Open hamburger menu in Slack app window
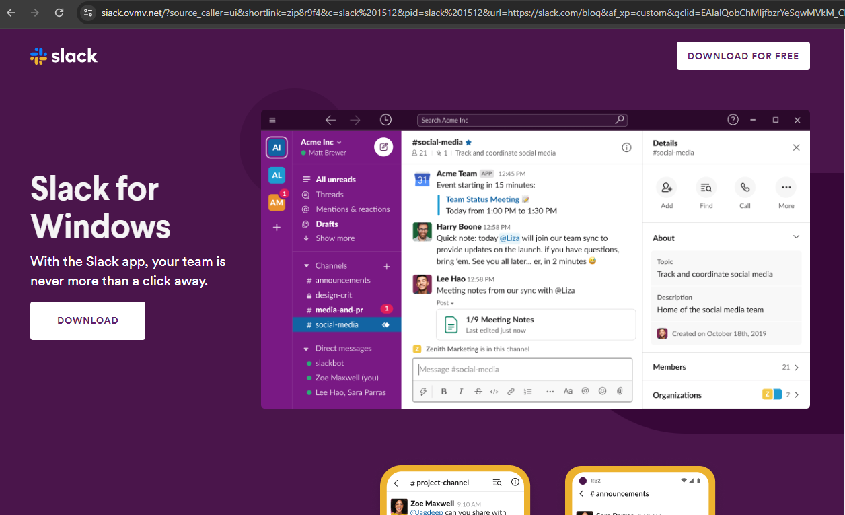The image size is (845, 515). (x=272, y=120)
